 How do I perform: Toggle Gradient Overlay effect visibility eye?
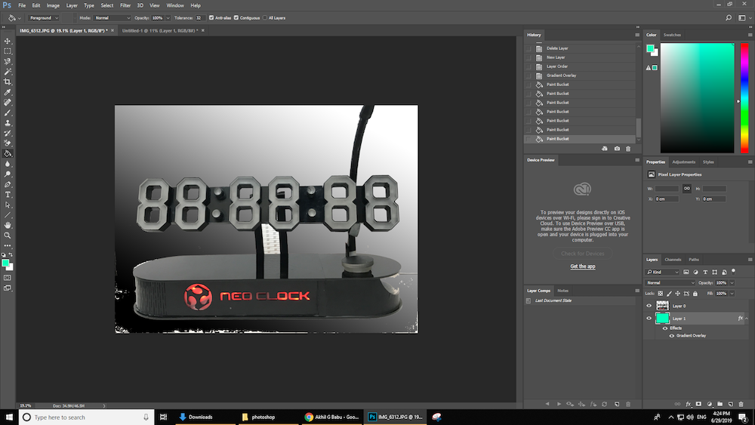tap(672, 335)
